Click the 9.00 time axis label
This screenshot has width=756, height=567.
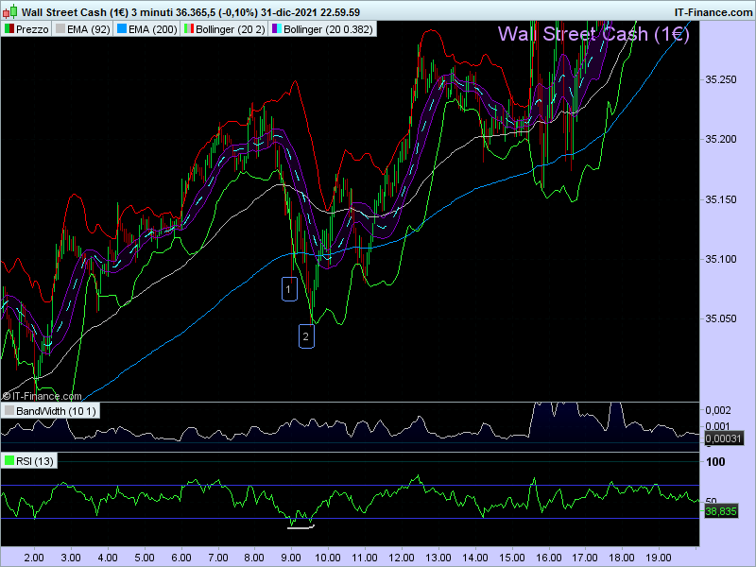pyautogui.click(x=291, y=558)
